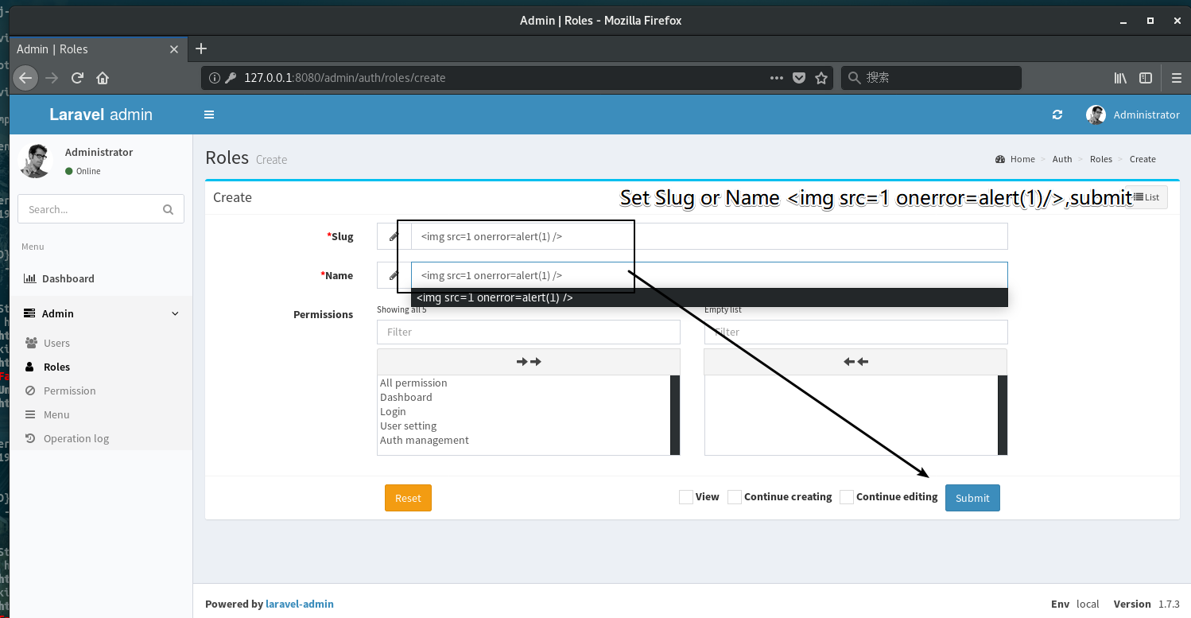Move all permissions right with double arrows
Screen dimensions: 1191x618
point(529,362)
